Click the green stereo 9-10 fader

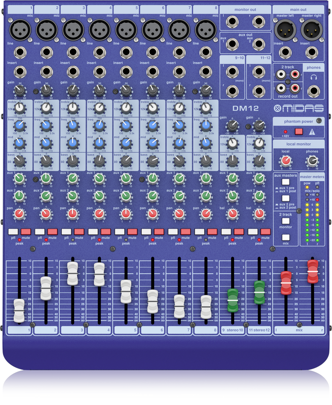[x=233, y=300]
